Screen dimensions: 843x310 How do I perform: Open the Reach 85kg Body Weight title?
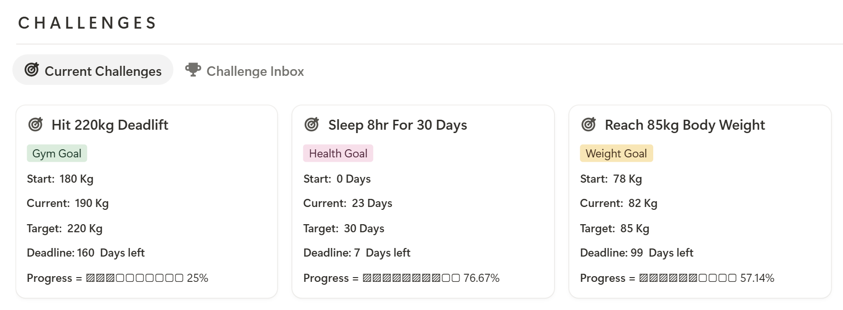[685, 125]
